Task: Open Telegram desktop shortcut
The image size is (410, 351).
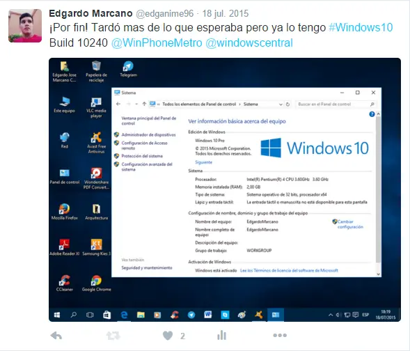Action: pos(128,69)
